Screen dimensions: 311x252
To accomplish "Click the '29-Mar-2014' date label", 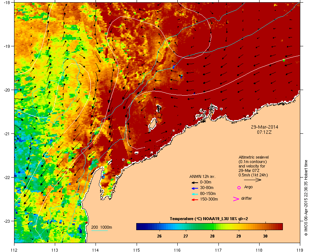I will coord(264,127).
